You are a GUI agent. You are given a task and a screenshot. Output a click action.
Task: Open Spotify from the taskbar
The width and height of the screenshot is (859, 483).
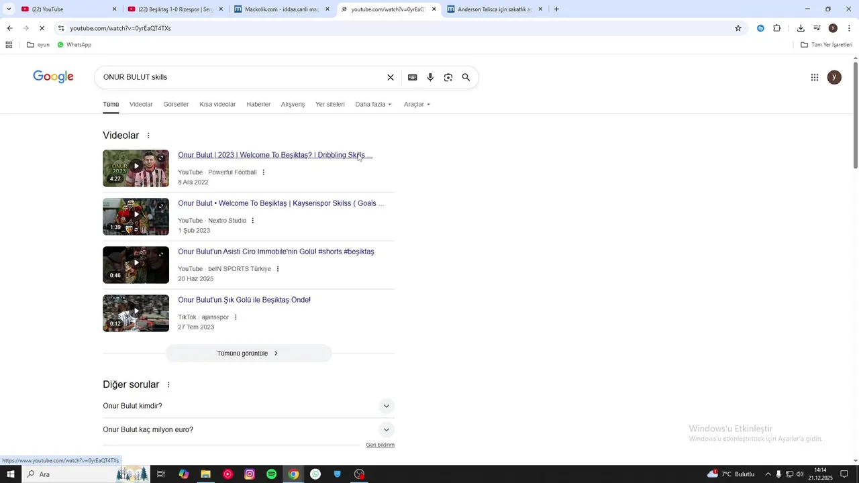coord(271,474)
